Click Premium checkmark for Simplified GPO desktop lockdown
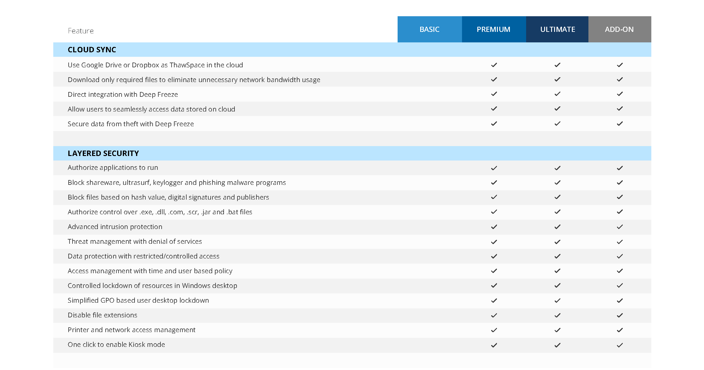704x370 pixels. click(494, 301)
